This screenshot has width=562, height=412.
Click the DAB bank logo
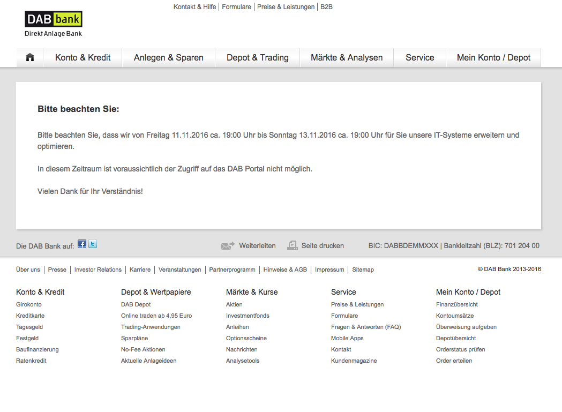[x=54, y=24]
